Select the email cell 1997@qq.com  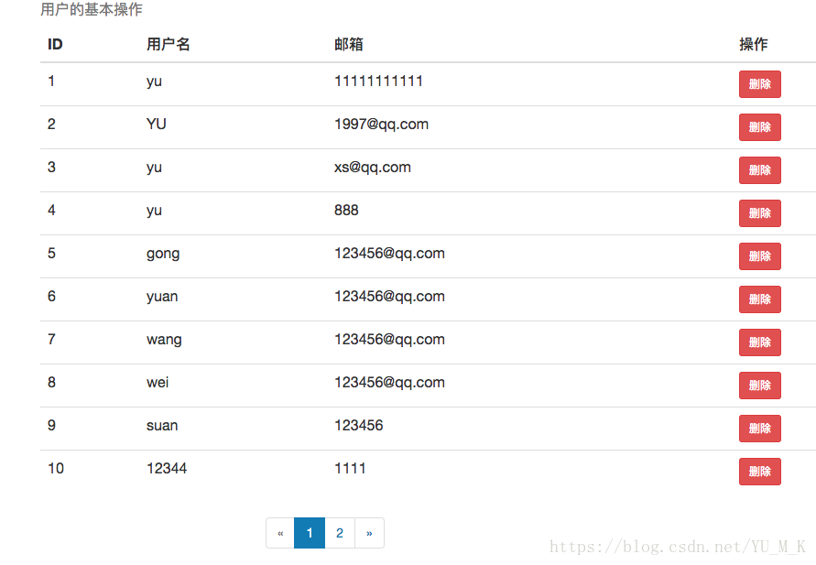(x=382, y=125)
